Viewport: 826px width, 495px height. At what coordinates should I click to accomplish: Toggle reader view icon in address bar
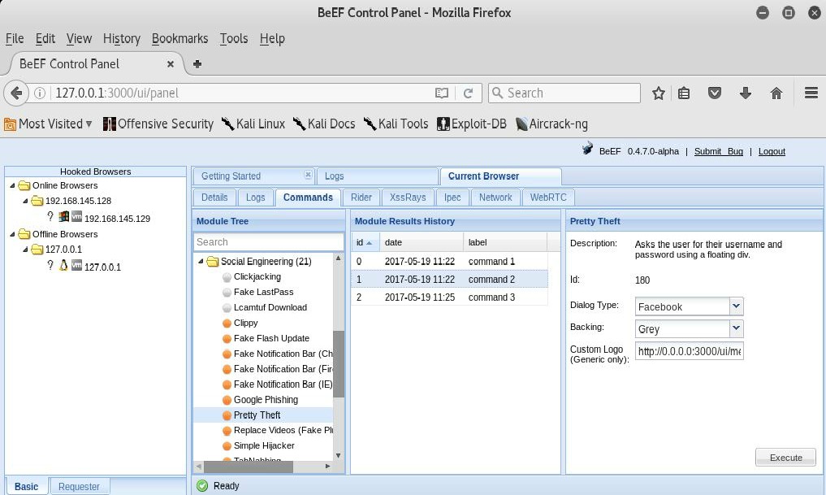click(x=442, y=93)
